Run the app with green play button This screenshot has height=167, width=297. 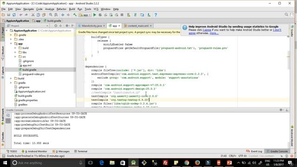pyautogui.click(x=95, y=15)
